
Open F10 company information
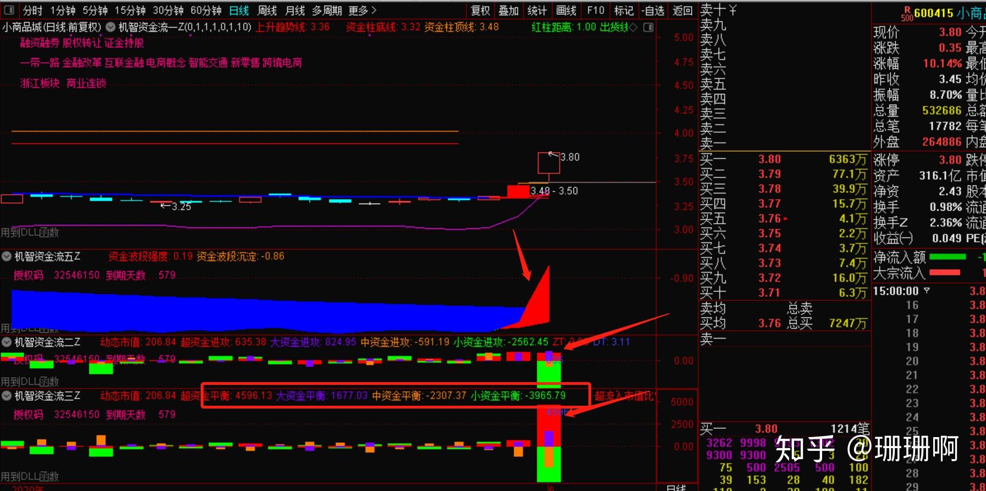pos(596,10)
